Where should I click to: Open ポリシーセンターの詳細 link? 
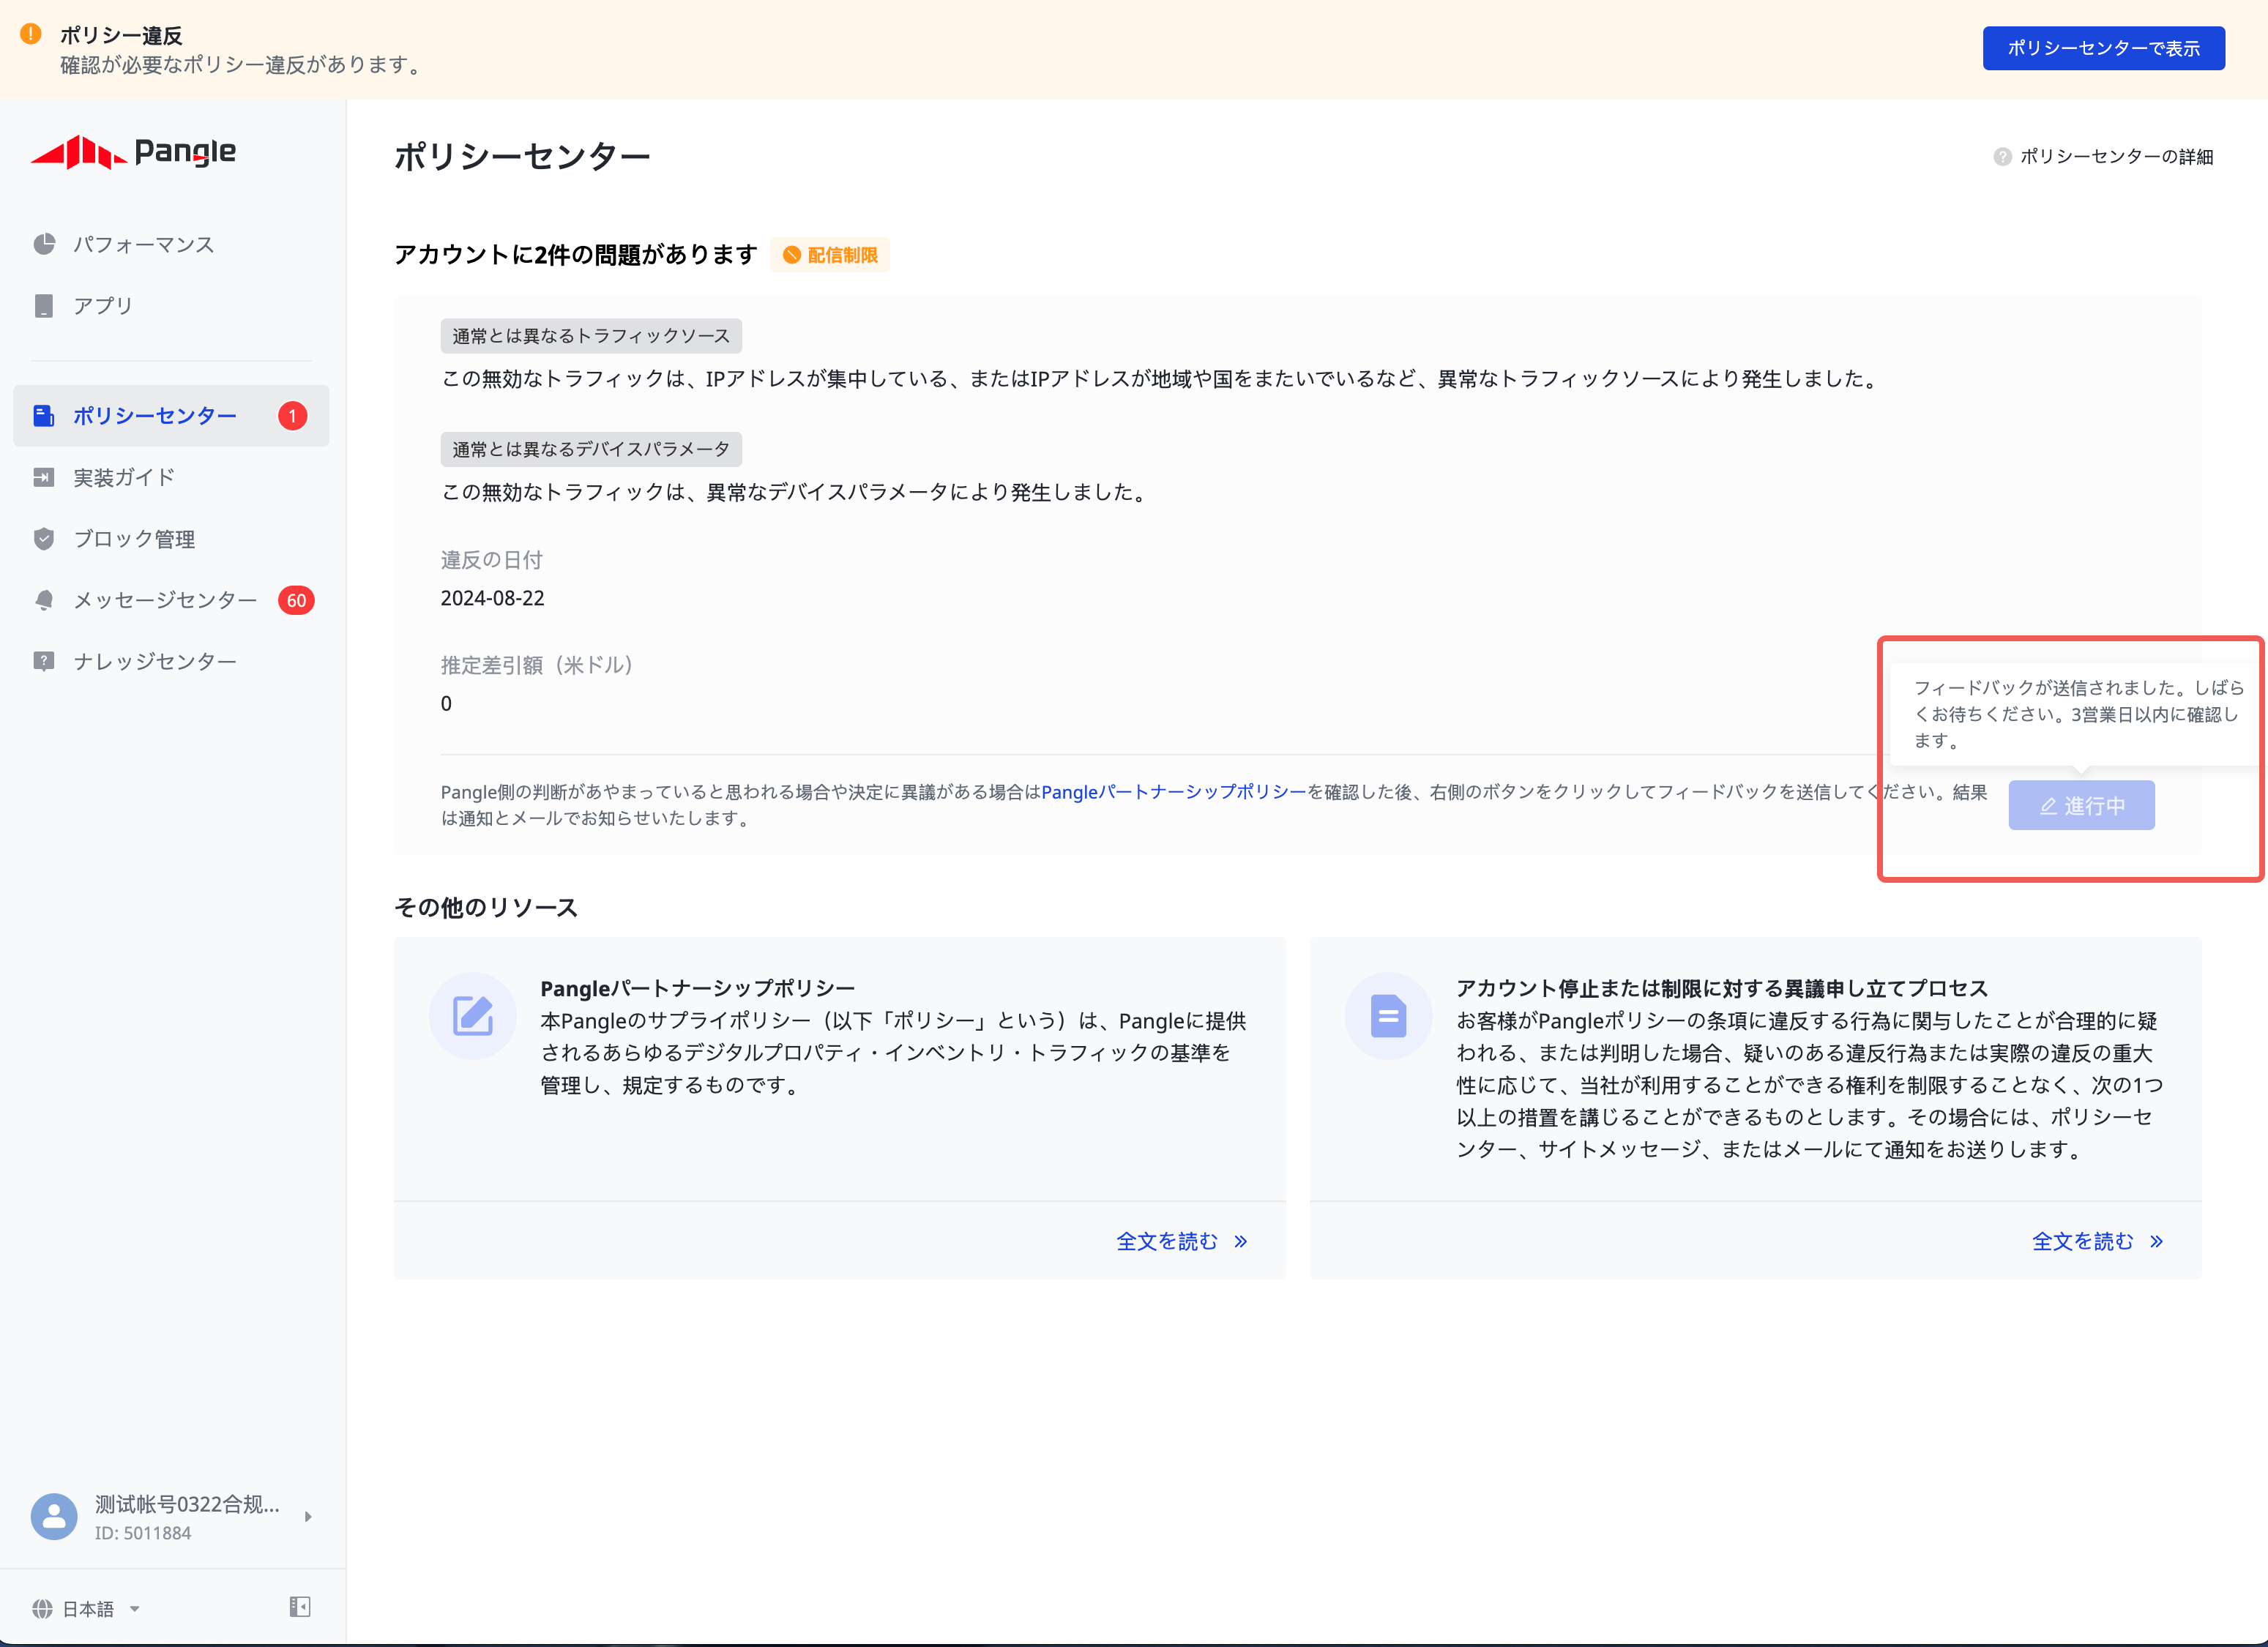click(2116, 157)
